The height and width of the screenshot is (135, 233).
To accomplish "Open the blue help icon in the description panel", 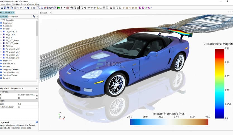I will click(37, 122).
